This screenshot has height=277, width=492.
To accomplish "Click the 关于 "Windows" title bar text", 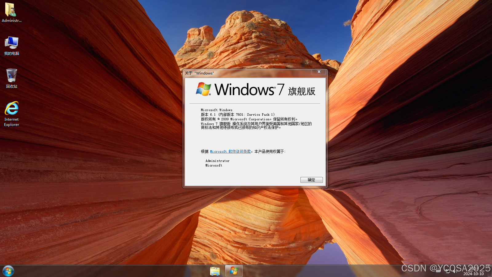I will [199, 73].
